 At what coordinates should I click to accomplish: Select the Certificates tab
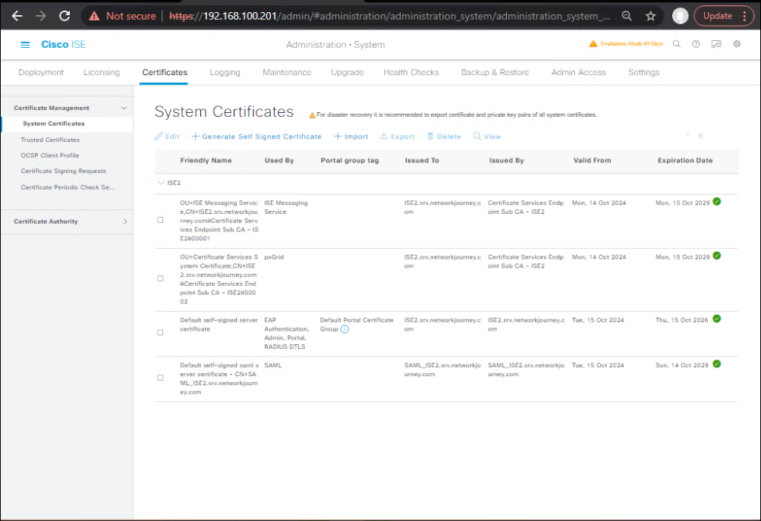[165, 72]
